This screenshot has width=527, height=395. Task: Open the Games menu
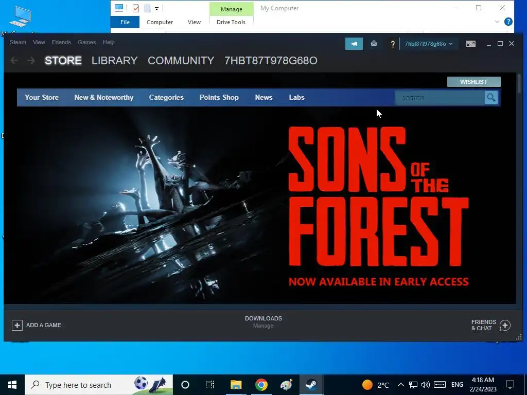point(86,42)
